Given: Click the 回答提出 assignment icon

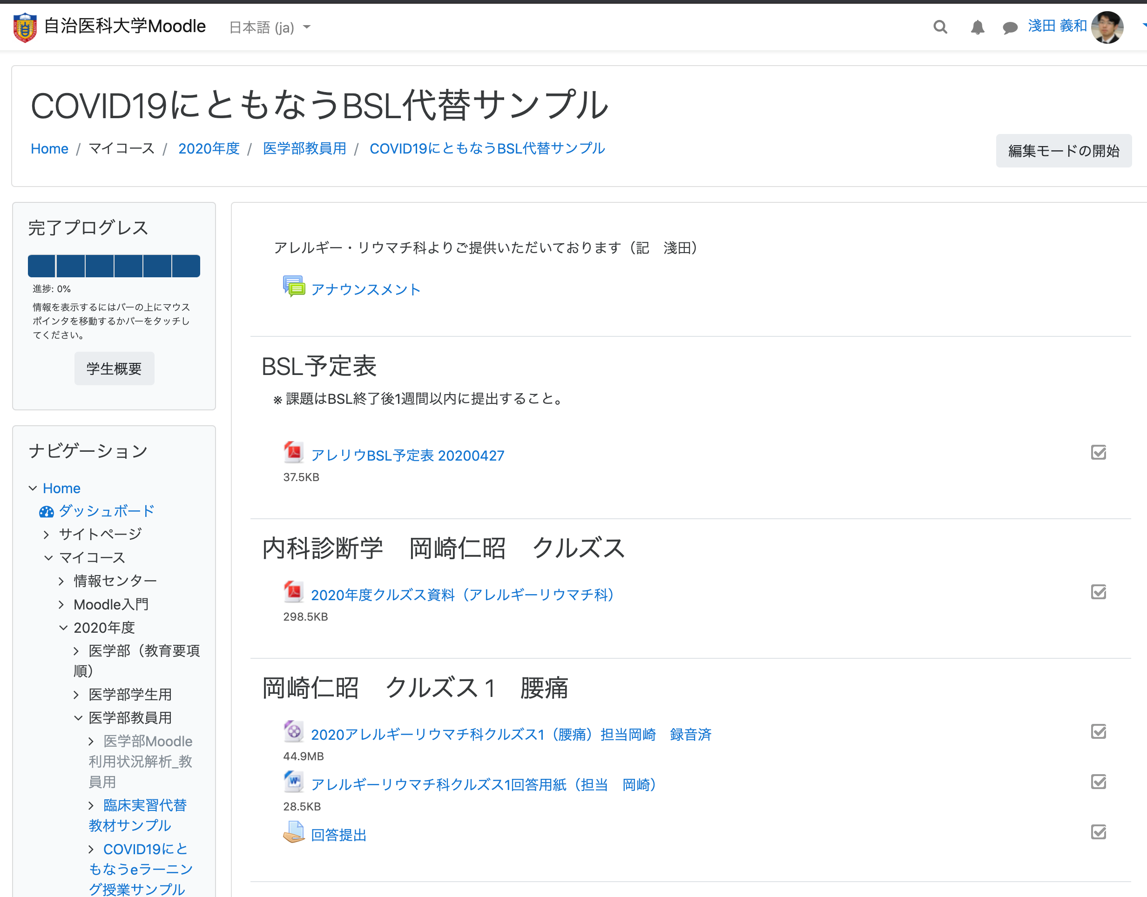Looking at the screenshot, I should (294, 832).
